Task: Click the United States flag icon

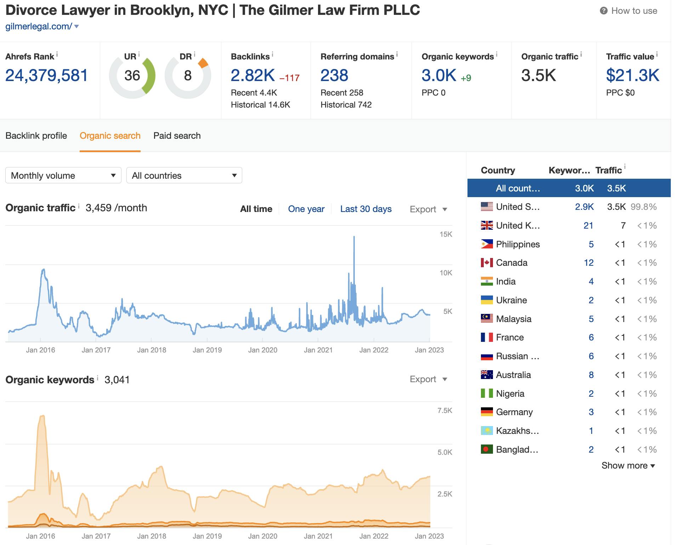Action: [x=487, y=207]
